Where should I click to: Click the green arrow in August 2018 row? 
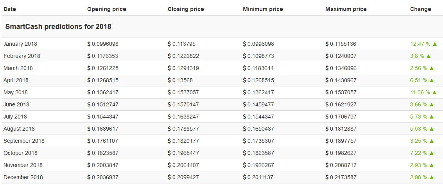point(431,129)
